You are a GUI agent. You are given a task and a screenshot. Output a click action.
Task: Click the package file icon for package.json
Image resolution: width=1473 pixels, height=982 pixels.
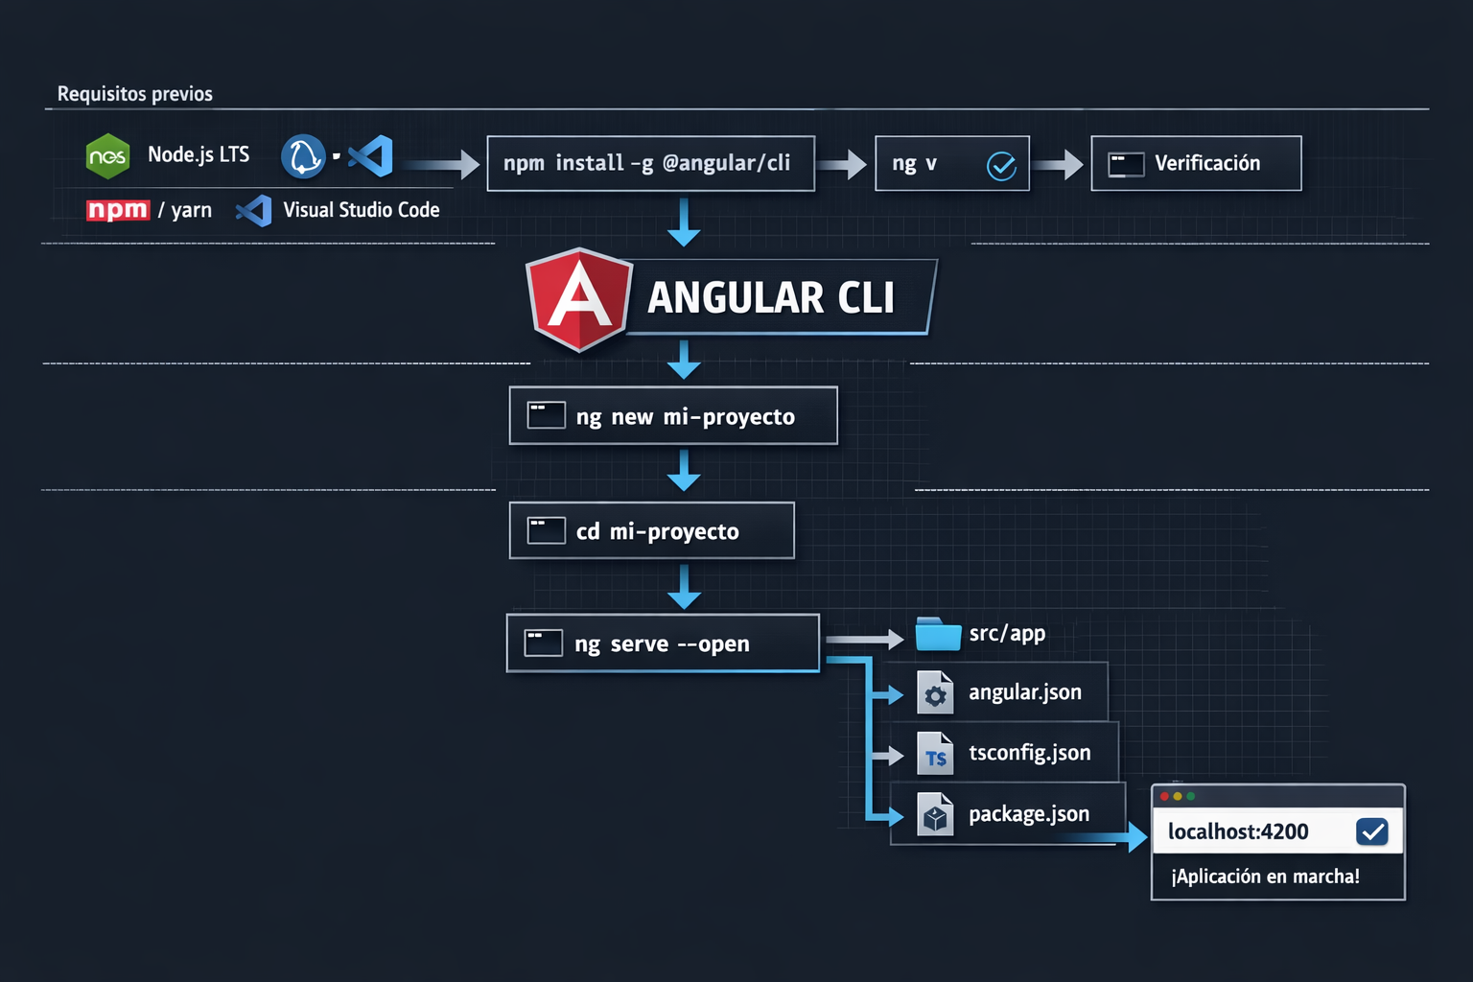(x=935, y=815)
